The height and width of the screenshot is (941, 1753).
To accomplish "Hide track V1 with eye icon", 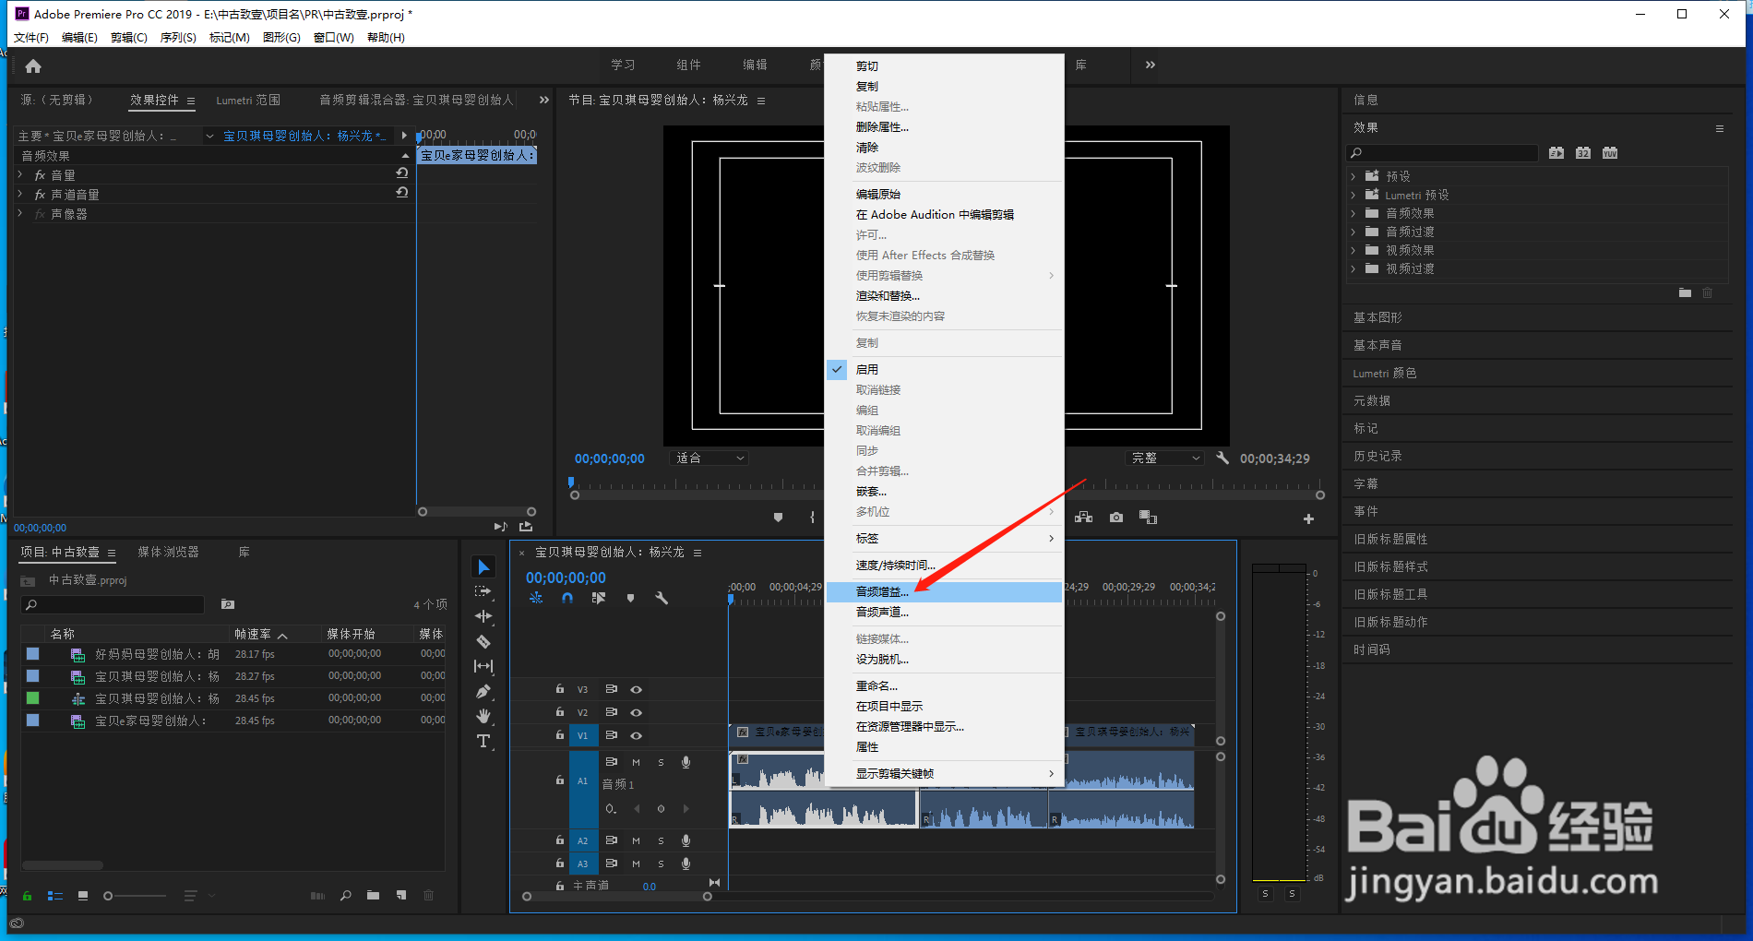I will point(636,735).
